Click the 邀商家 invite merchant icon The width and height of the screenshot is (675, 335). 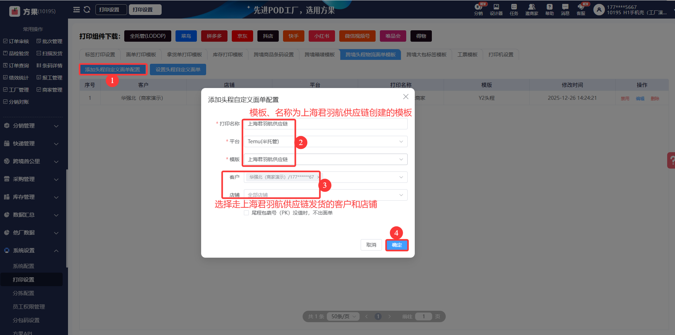(x=532, y=10)
